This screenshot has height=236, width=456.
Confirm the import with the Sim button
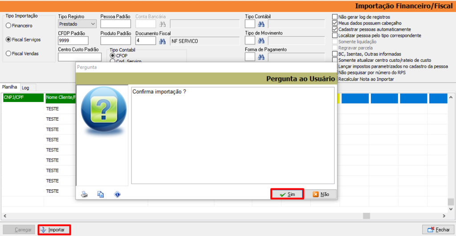287,195
